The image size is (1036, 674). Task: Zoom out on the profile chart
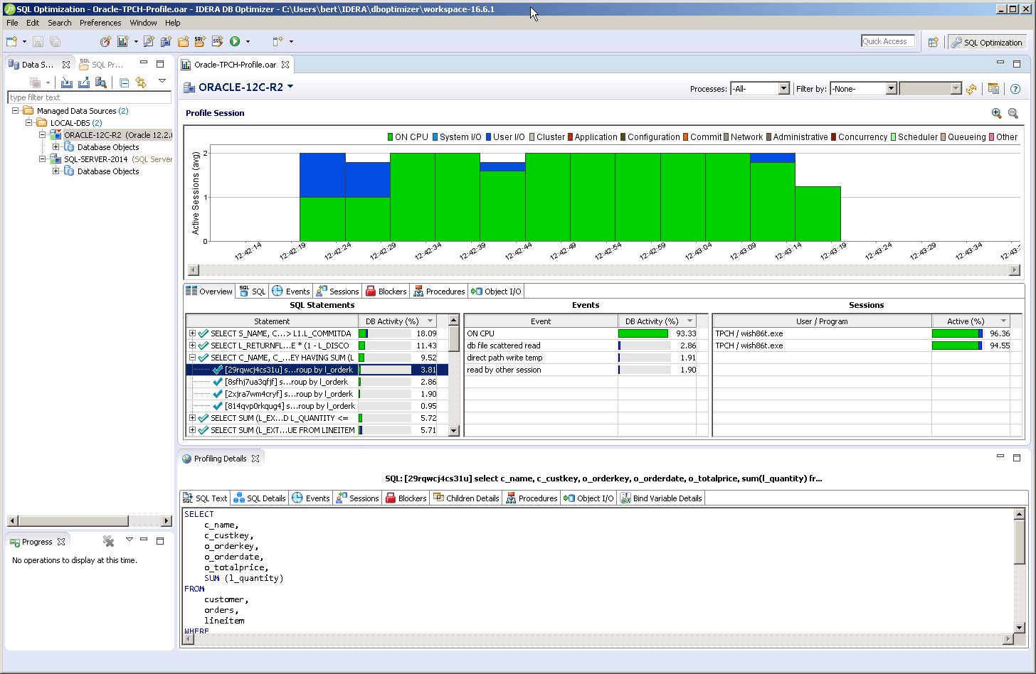coord(1013,113)
